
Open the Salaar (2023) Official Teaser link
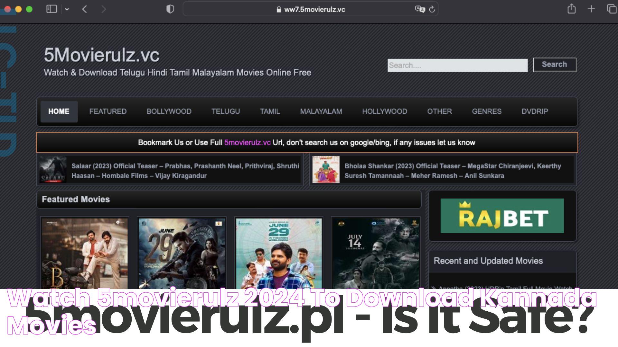pos(185,171)
